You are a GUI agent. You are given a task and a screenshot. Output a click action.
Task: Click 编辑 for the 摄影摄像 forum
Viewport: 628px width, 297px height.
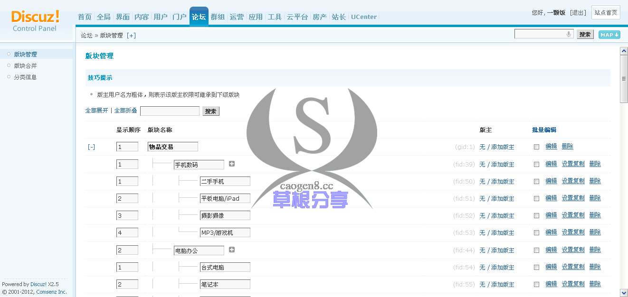551,215
